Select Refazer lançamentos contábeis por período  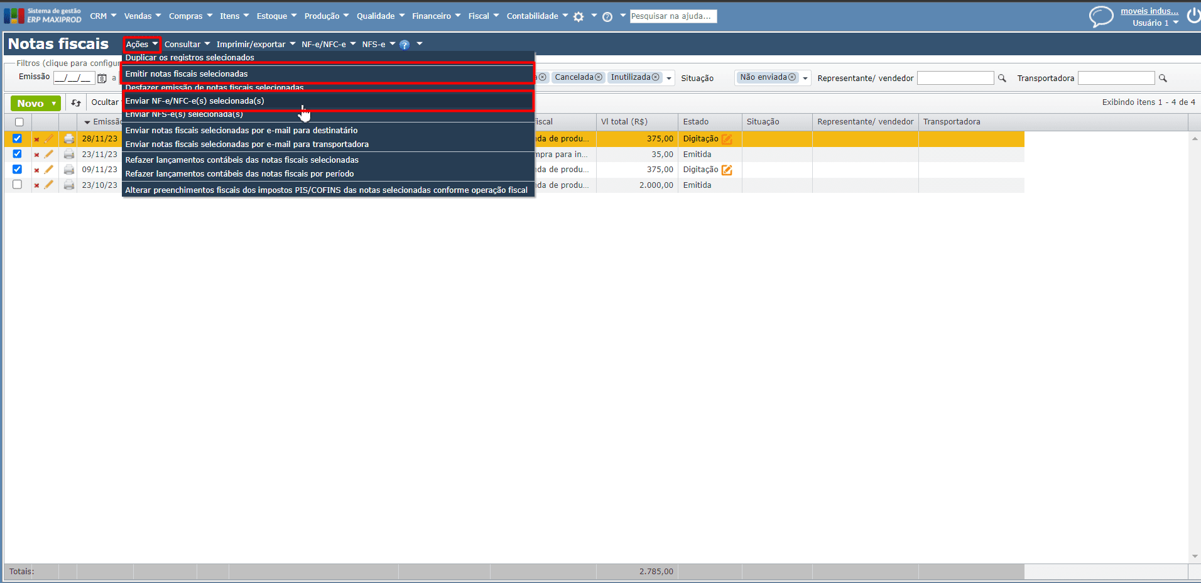point(239,174)
